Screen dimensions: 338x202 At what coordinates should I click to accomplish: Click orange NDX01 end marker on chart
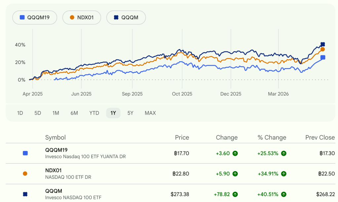(x=323, y=49)
